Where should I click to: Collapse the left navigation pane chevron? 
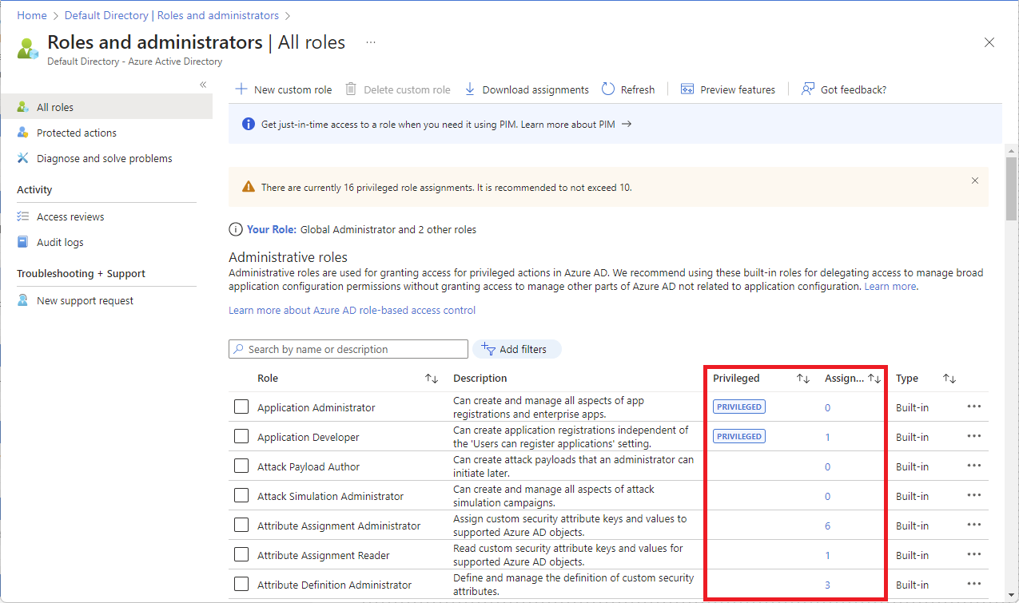click(203, 85)
